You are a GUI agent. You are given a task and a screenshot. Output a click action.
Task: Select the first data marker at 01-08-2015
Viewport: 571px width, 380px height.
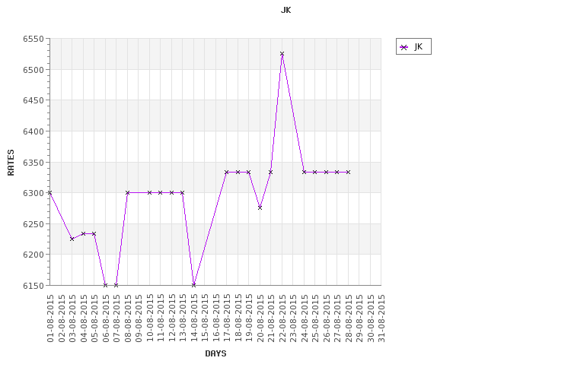coord(50,193)
